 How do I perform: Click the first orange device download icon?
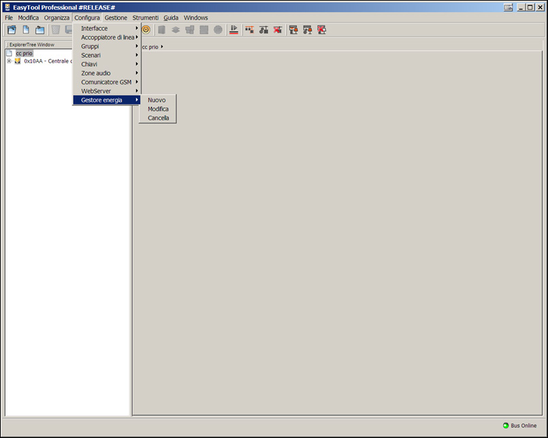293,30
